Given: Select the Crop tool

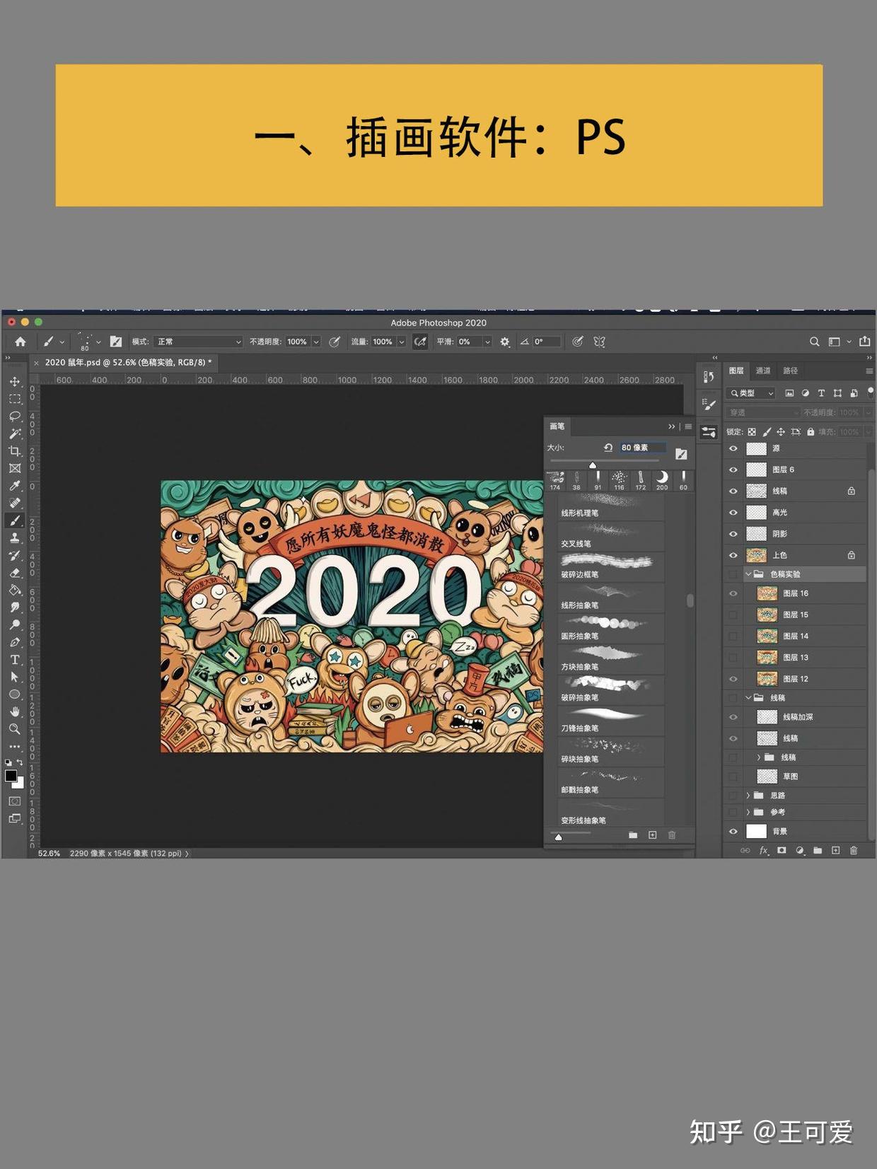Looking at the screenshot, I should [x=15, y=450].
